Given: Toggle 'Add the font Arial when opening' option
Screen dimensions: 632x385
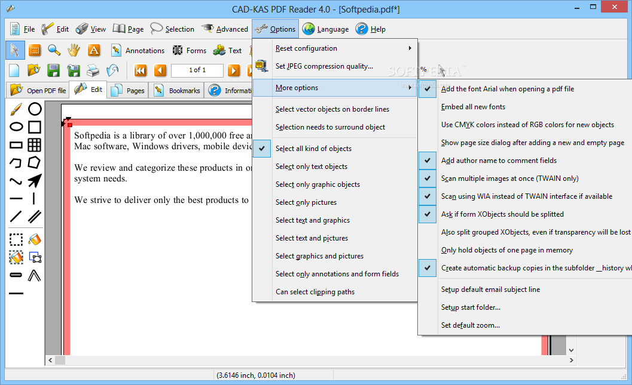Looking at the screenshot, I should pos(525,89).
